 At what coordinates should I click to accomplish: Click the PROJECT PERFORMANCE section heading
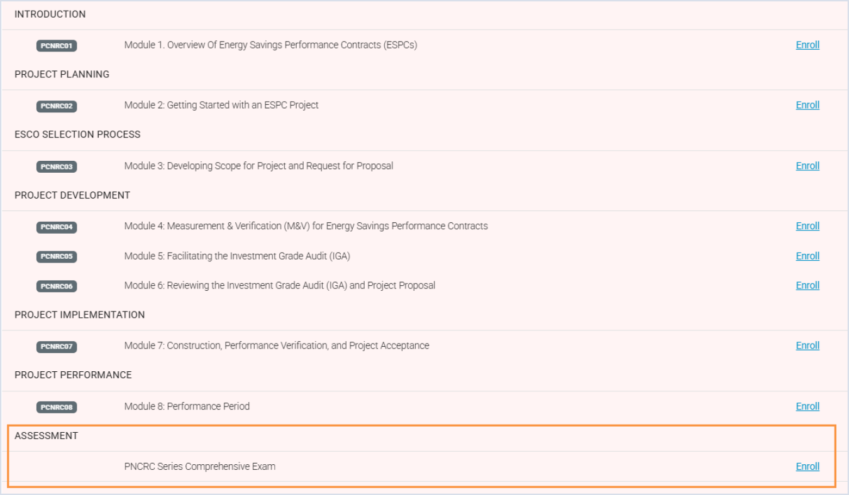tap(74, 375)
